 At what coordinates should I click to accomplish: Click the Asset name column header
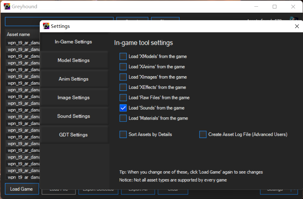(19, 34)
